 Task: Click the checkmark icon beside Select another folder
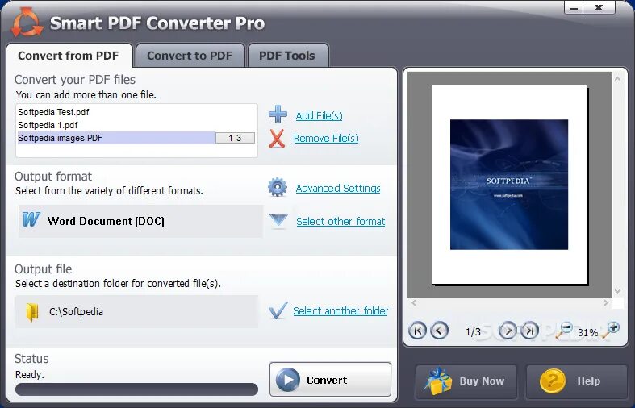(278, 310)
